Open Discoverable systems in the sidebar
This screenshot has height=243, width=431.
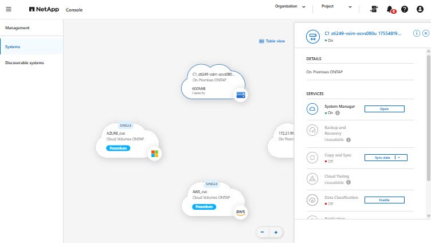pyautogui.click(x=24, y=62)
